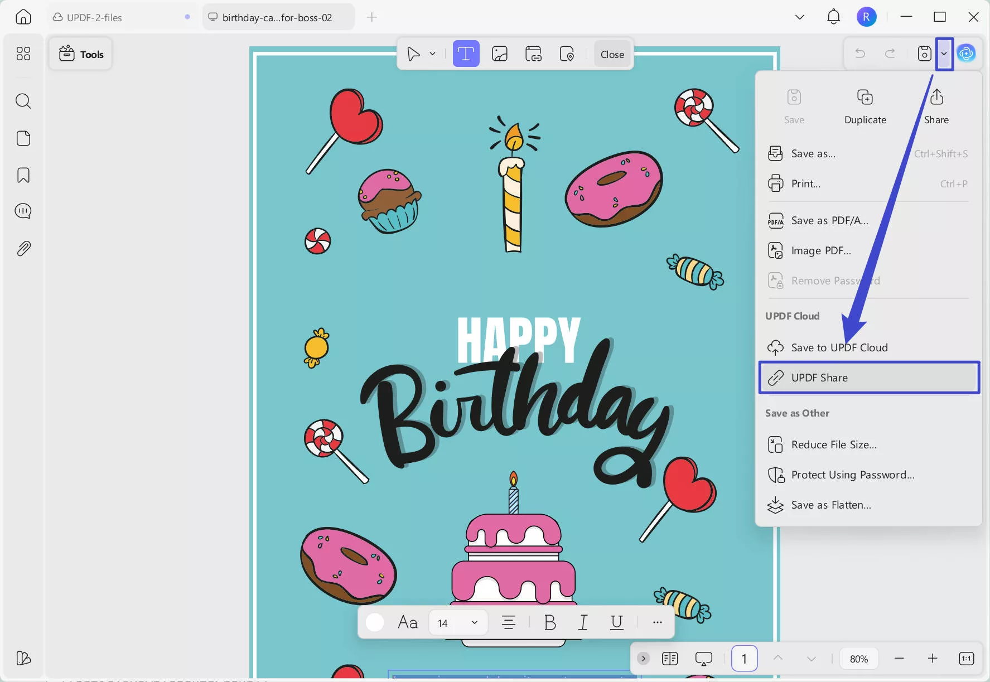The width and height of the screenshot is (990, 682).
Task: Open the Attachments panel in the sidebar
Action: pyautogui.click(x=23, y=248)
